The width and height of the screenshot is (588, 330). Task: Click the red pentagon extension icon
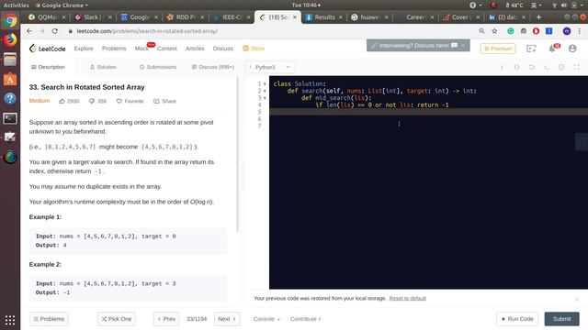[536, 31]
